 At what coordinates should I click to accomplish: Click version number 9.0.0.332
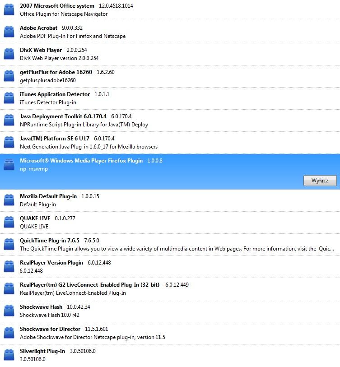pos(72,28)
